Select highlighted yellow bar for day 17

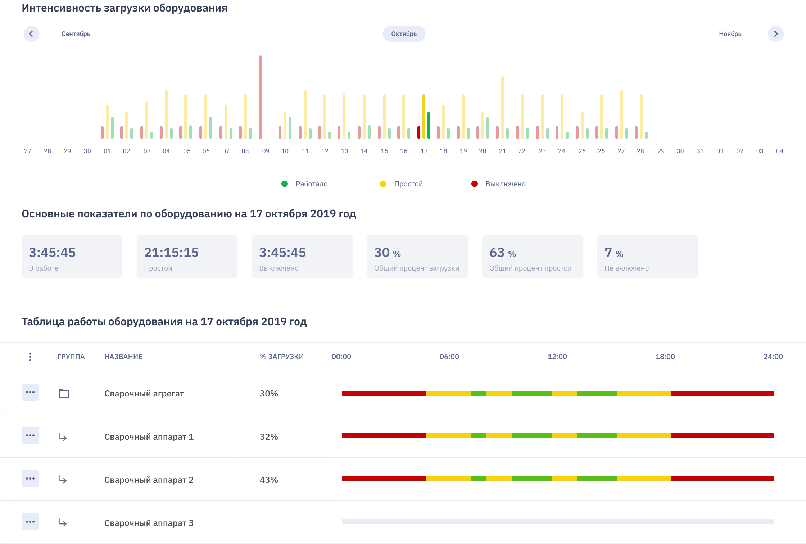pyautogui.click(x=424, y=117)
